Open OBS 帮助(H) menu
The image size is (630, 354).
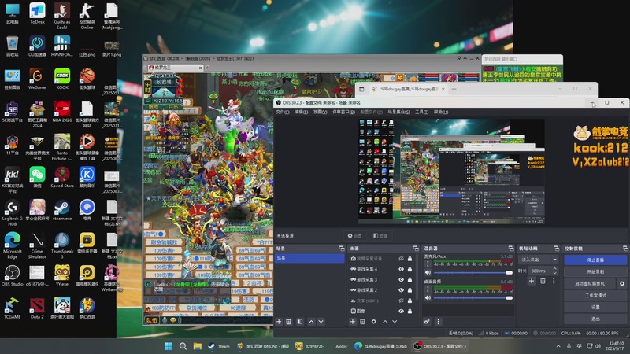coord(441,112)
